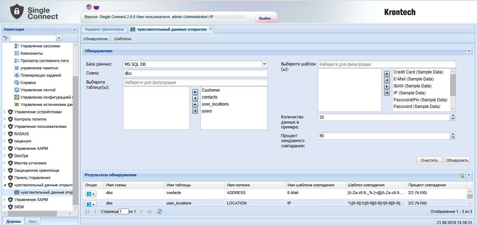477x225 pixels.
Task: Expand Управление устройствами tree node
Action: coord(5,112)
